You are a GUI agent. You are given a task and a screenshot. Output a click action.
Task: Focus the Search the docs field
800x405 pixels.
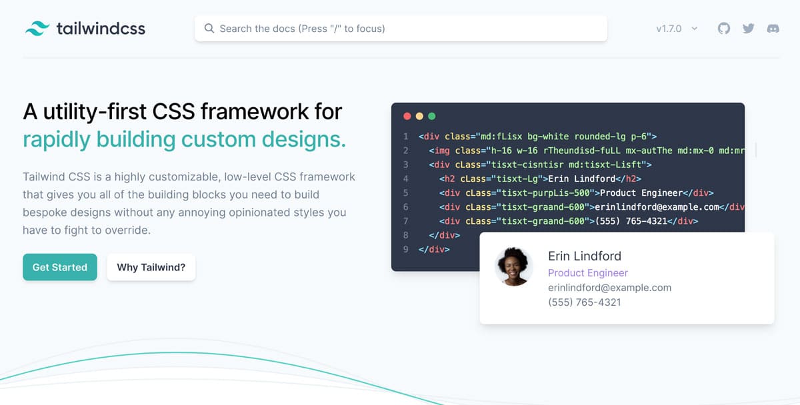click(401, 29)
